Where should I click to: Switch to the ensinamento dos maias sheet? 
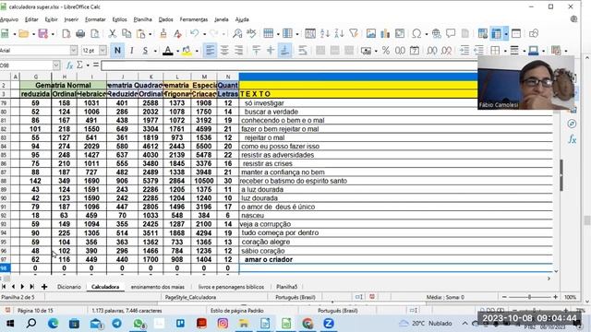point(158,287)
